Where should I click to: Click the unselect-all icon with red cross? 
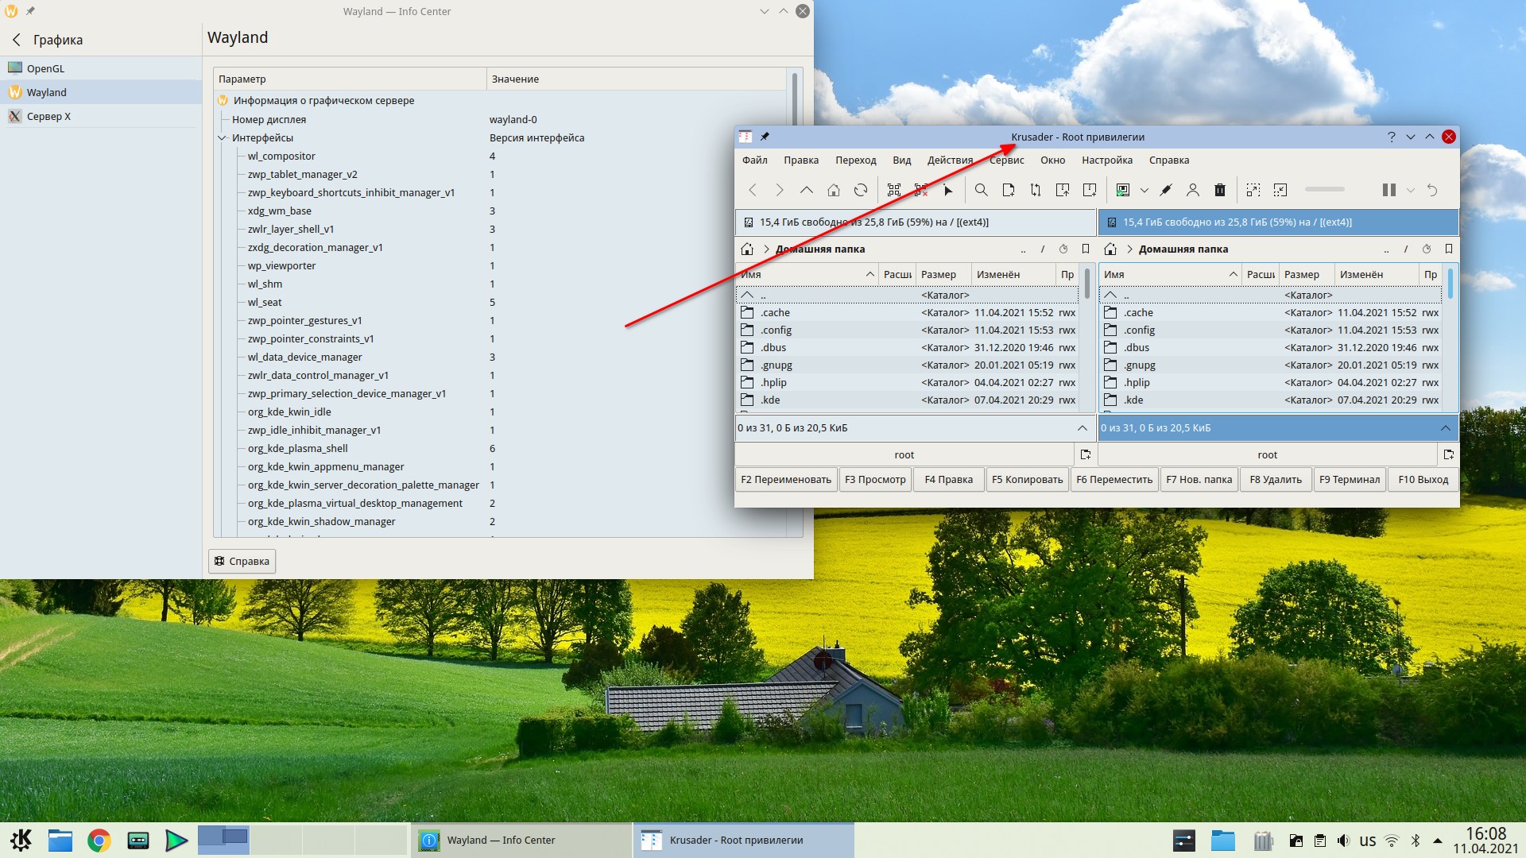tap(920, 190)
